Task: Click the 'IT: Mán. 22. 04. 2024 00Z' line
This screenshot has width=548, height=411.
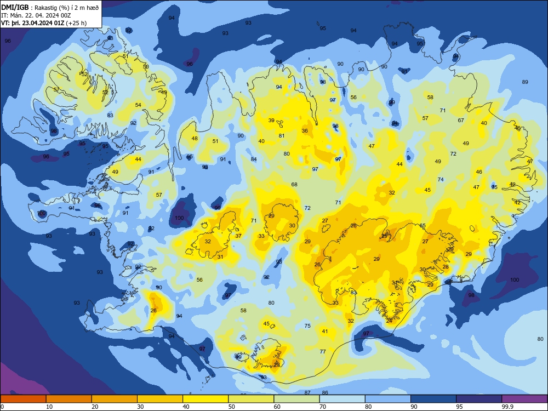Action: (36, 15)
